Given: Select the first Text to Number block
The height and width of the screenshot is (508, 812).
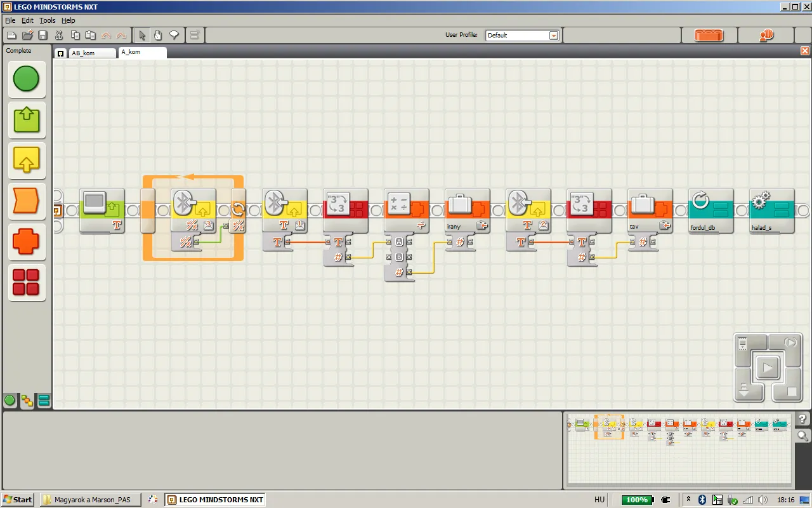Looking at the screenshot, I should (346, 210).
